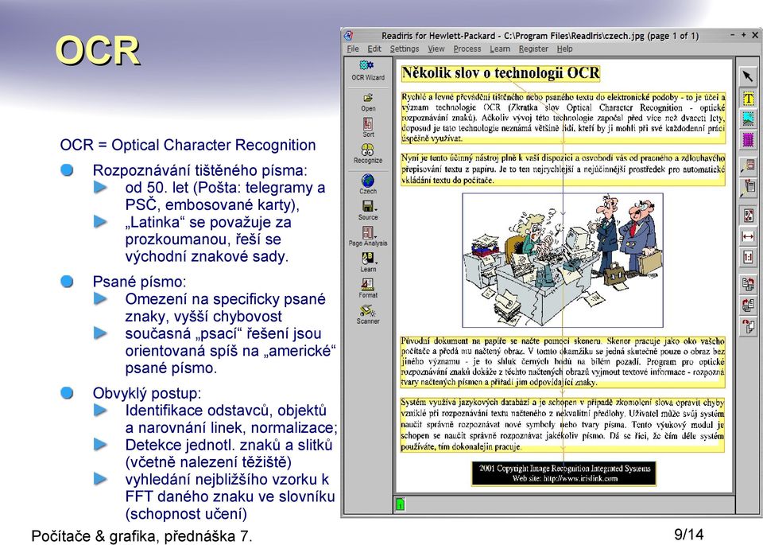Click the slide number '9/14'
The height and width of the screenshot is (545, 763).
[x=688, y=535]
